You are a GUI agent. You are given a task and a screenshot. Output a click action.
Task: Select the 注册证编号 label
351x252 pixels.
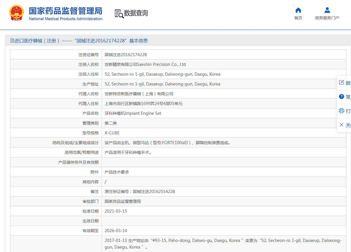[88, 55]
